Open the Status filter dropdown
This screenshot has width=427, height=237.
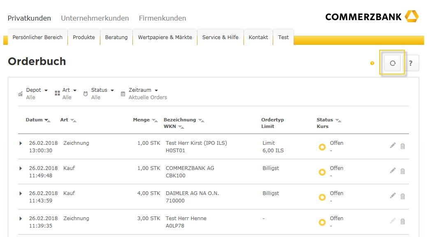(x=102, y=90)
